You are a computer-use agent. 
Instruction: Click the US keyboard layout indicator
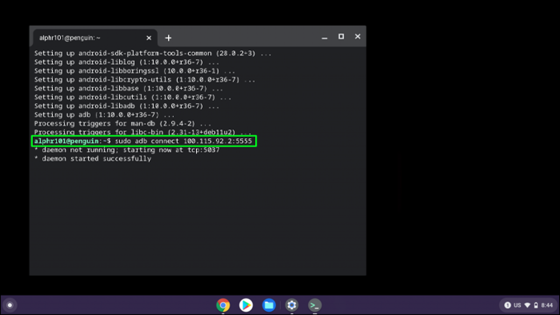click(x=518, y=305)
